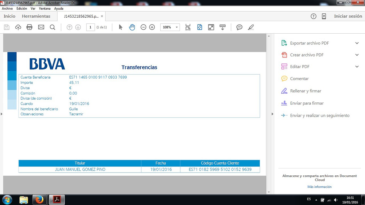The width and height of the screenshot is (365, 205).
Task: Click the Transferencias heading
Action: (139, 67)
